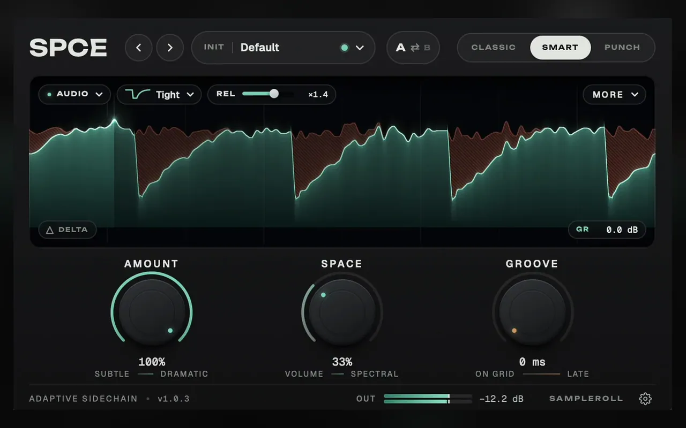Image resolution: width=686 pixels, height=428 pixels.
Task: Click the OUT level meter
Action: point(428,399)
